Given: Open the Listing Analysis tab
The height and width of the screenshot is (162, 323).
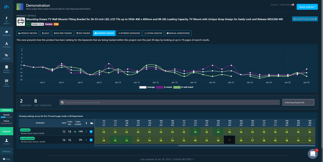Looking at the screenshot, I should [154, 33].
